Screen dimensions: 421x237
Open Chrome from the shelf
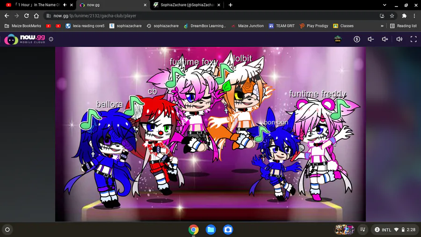click(x=193, y=230)
